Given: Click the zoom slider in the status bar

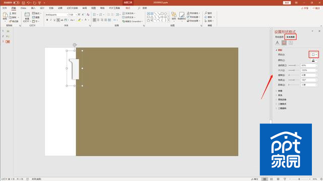Looking at the screenshot, I should (x=300, y=179).
